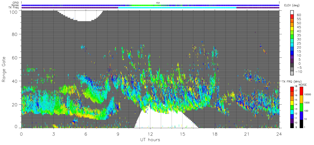
Task: Select the 24 tick on the UT hours axis
Action: 279,134
